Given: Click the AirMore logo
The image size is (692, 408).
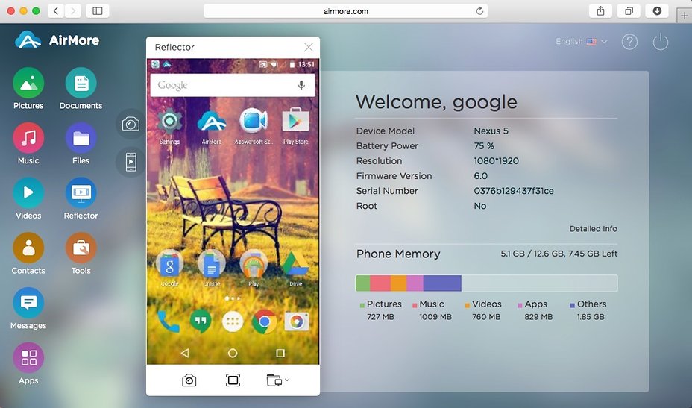Looking at the screenshot, I should (57, 40).
